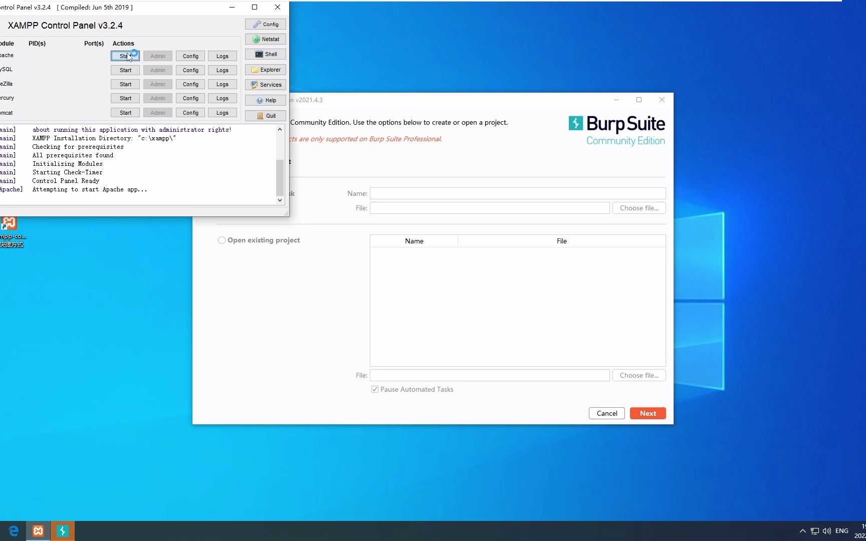View Logs for Apache

(223, 56)
